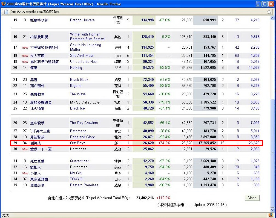Open the She Ain't Mean link
This screenshot has height=218, width=276.
point(82,55)
